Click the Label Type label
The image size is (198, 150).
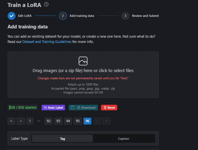click(19, 138)
